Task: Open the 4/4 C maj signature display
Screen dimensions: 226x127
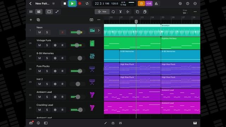Action: click(123, 4)
